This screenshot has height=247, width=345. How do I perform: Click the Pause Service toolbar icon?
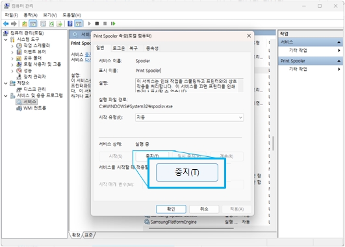105,23
